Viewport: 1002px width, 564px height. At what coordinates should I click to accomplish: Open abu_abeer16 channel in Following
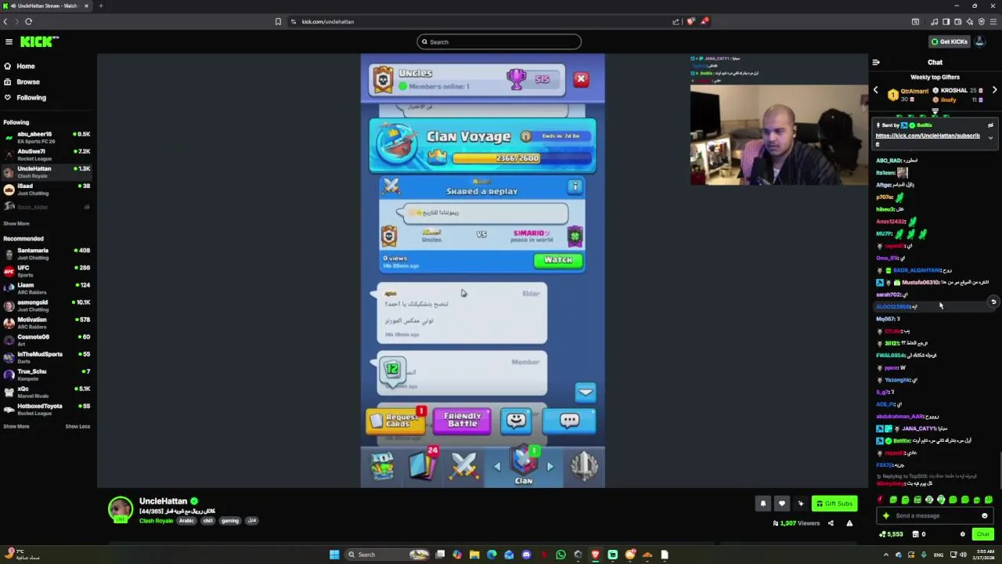[47, 137]
